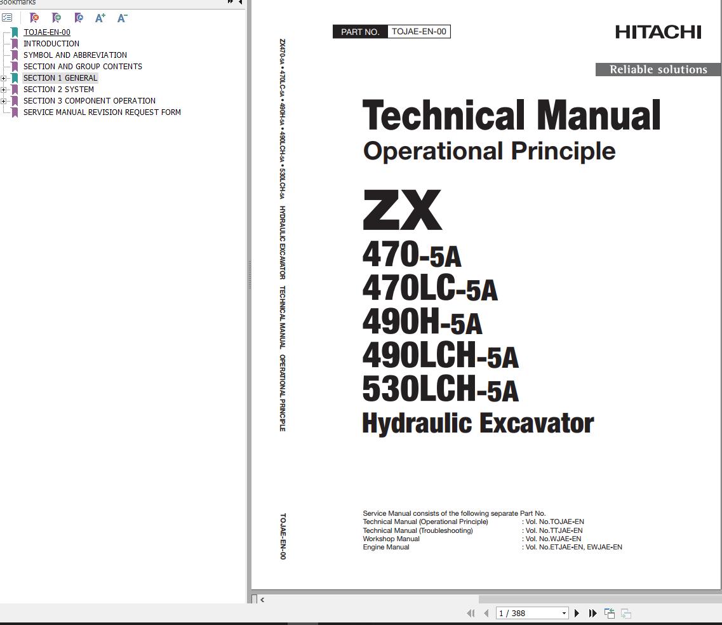
Task: Open the SYMBOL AND ABBREVIATION bookmark
Action: (75, 55)
